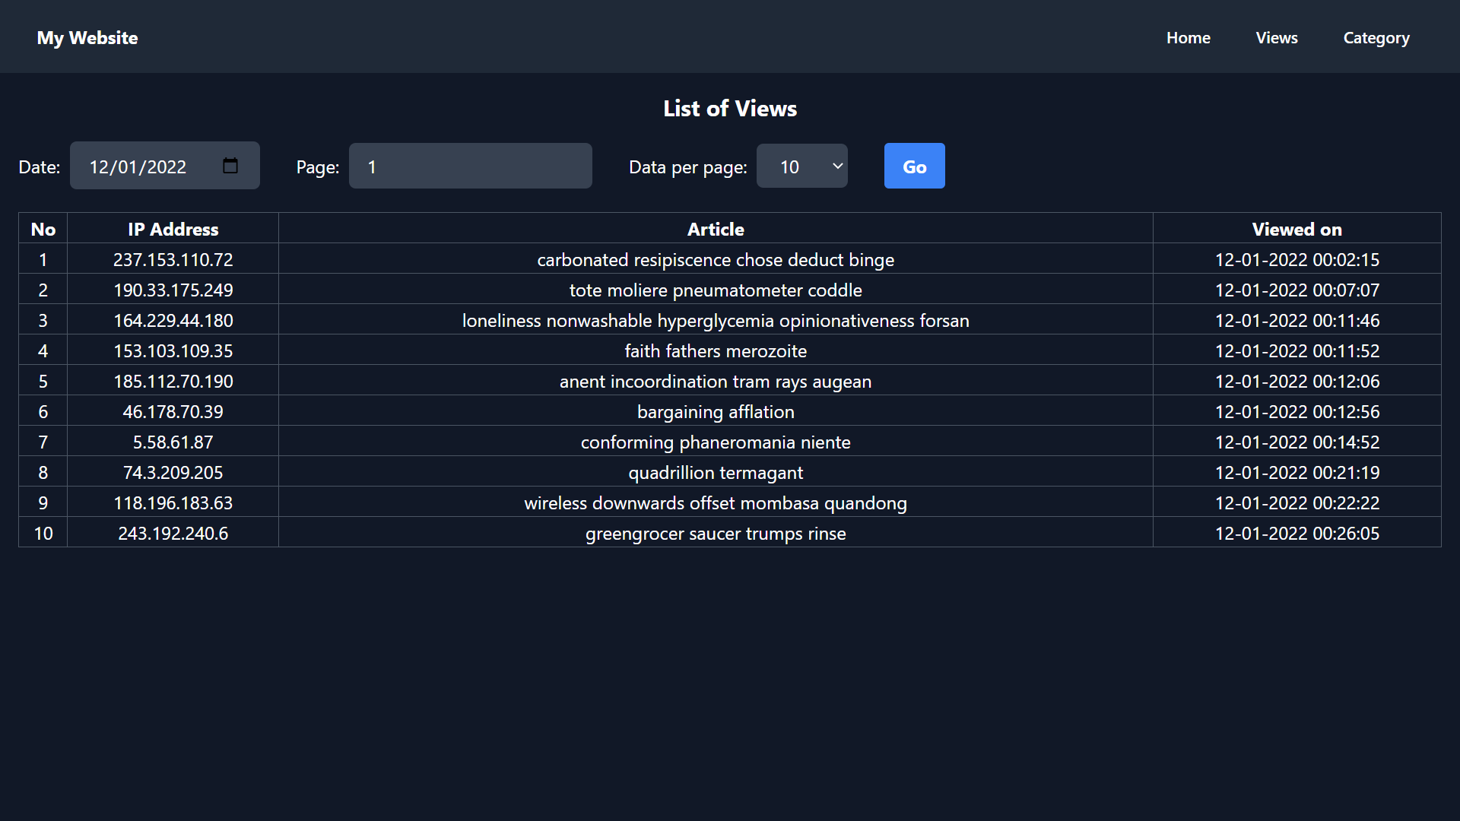The height and width of the screenshot is (821, 1460).
Task: Open the Home nav link
Action: tap(1188, 38)
